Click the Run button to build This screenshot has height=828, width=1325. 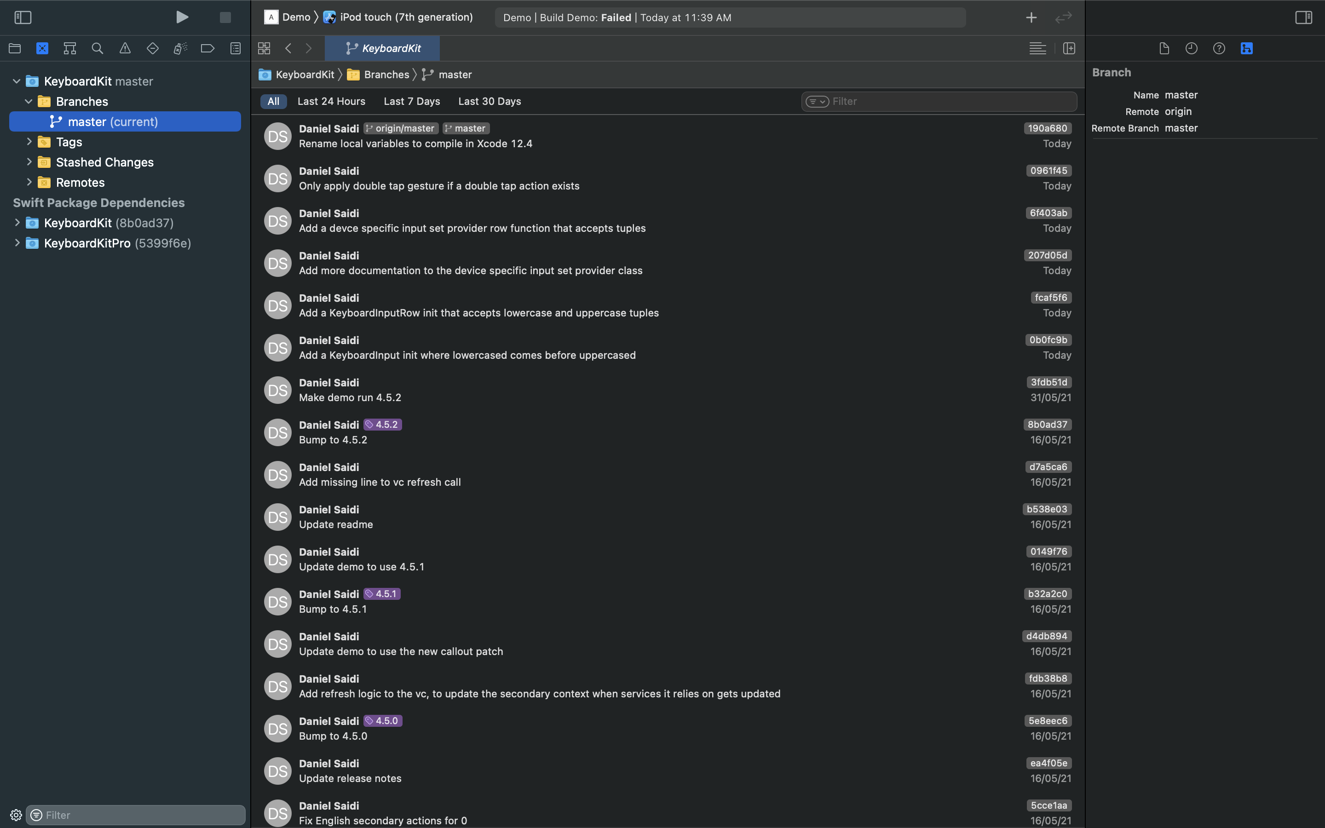tap(182, 17)
